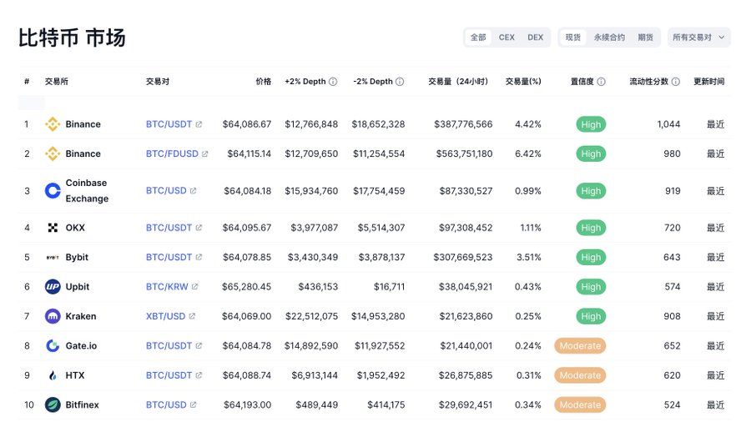Click the Kraken logo icon
This screenshot has width=751, height=427.
click(x=53, y=316)
